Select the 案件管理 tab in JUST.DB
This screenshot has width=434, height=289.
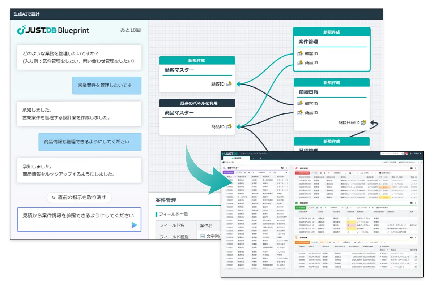(x=237, y=158)
